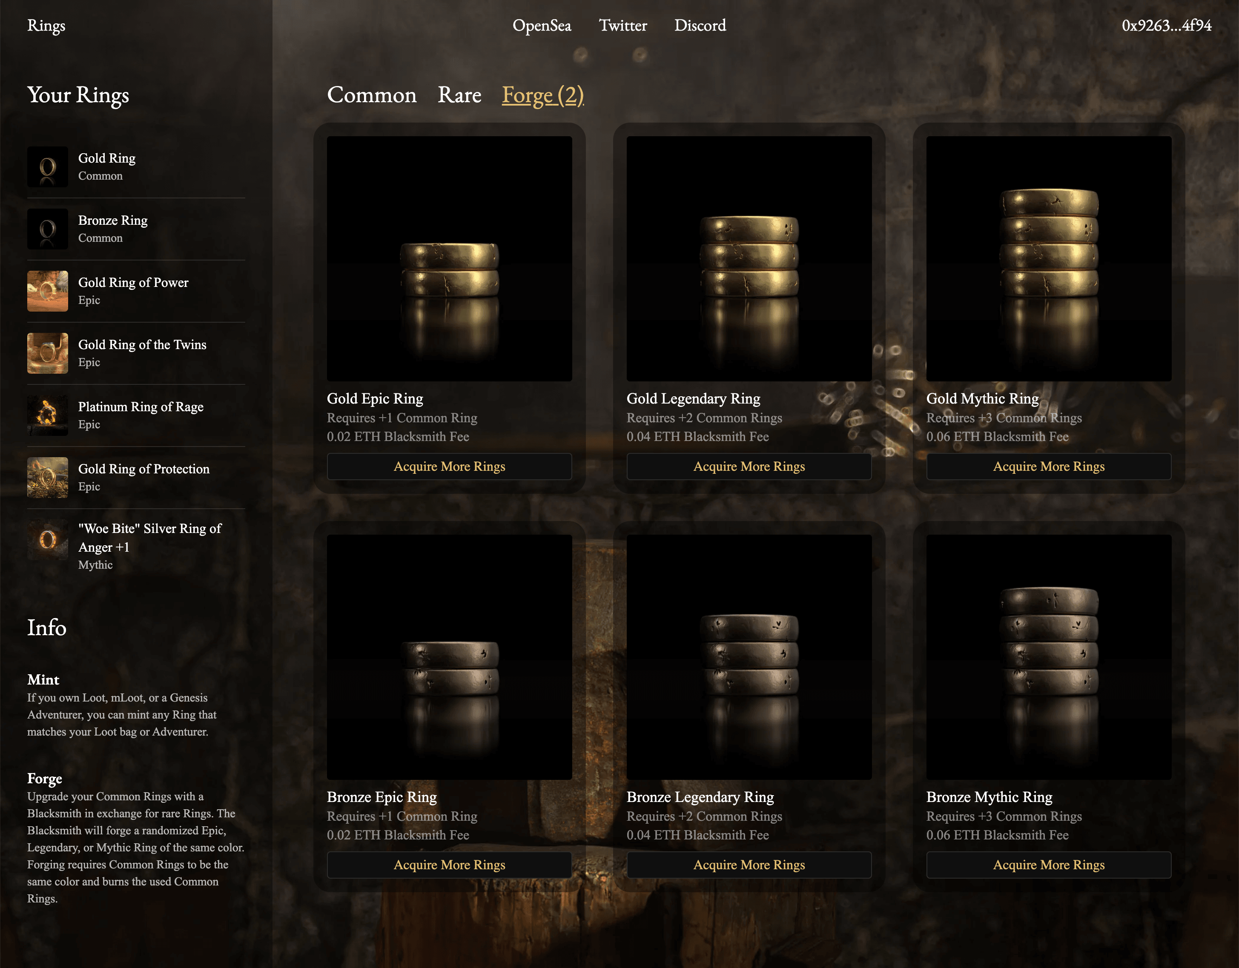This screenshot has height=968, width=1239.
Task: Click Requires +2 Common Rings under Bronze Legendary
Action: pos(704,816)
